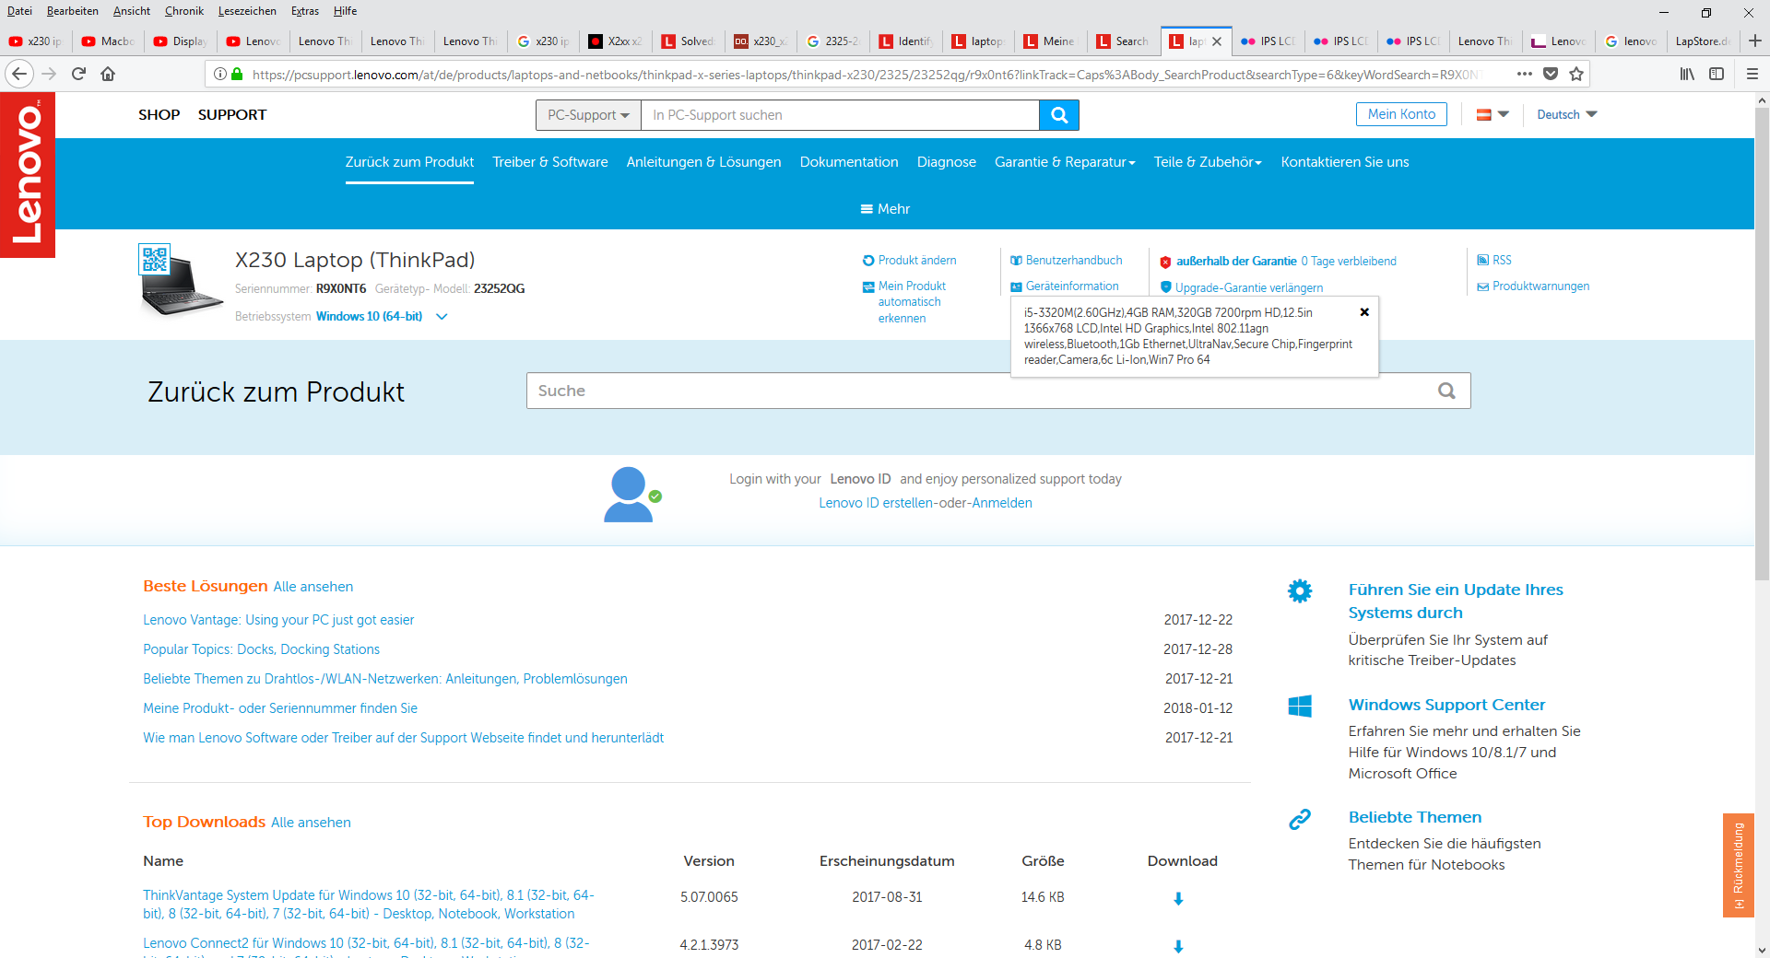Image resolution: width=1770 pixels, height=958 pixels.
Task: Click the Lenovo logo
Action: pyautogui.click(x=28, y=175)
